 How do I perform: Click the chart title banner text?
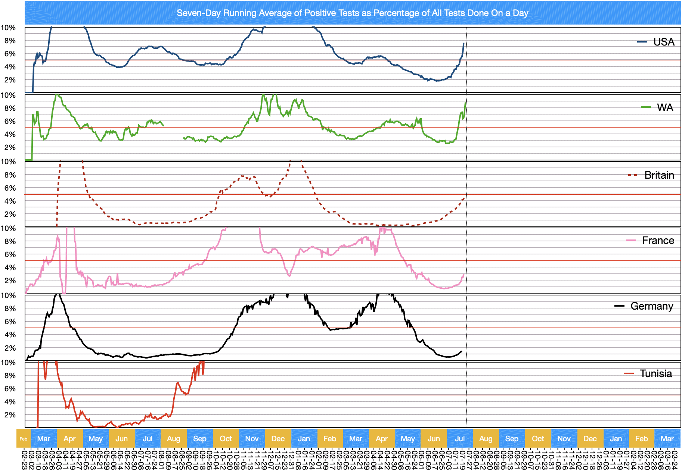point(352,13)
